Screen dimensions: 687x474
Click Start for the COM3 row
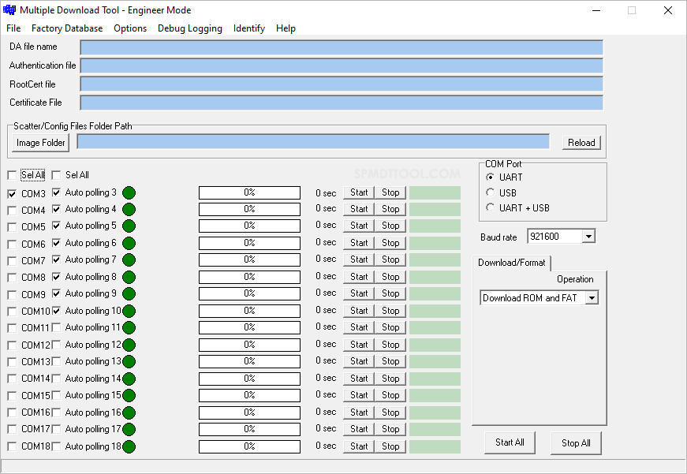point(359,192)
